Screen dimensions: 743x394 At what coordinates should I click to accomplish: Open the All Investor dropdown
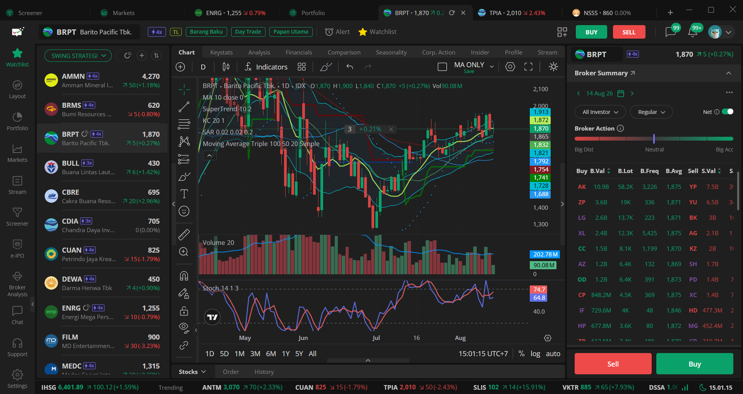click(x=600, y=112)
